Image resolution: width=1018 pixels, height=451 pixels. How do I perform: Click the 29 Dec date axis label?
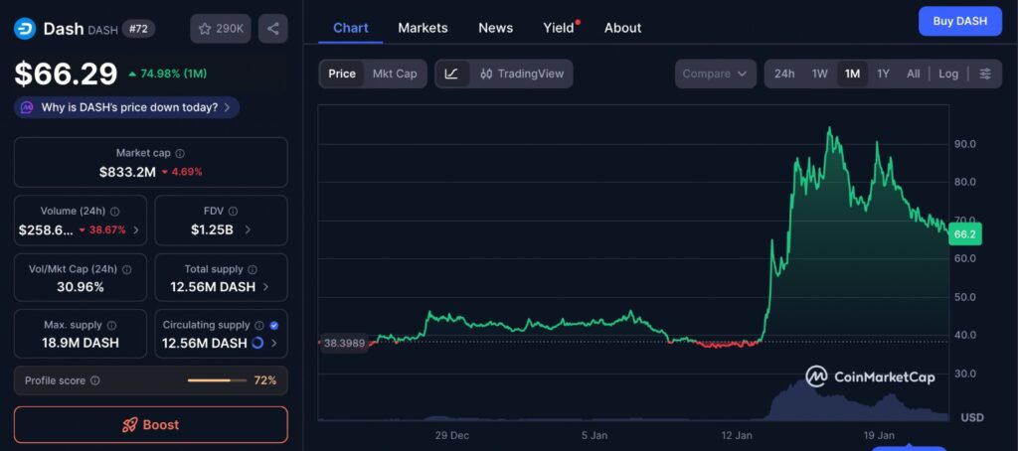pos(452,435)
